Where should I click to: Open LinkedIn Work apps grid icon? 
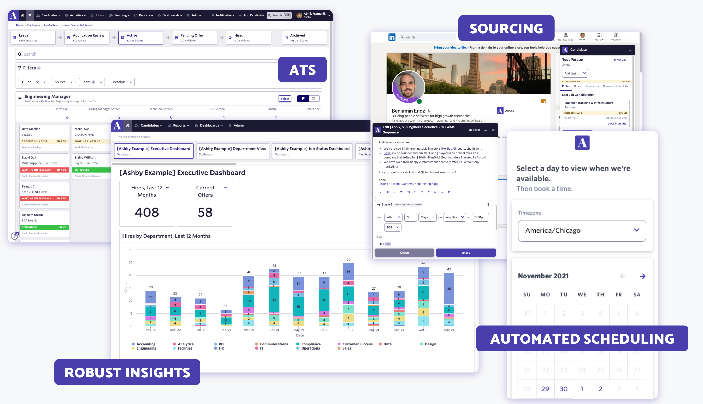(599, 35)
